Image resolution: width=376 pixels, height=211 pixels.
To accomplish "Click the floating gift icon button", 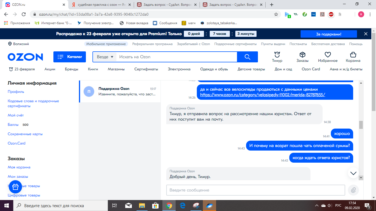I will [x=15, y=187].
